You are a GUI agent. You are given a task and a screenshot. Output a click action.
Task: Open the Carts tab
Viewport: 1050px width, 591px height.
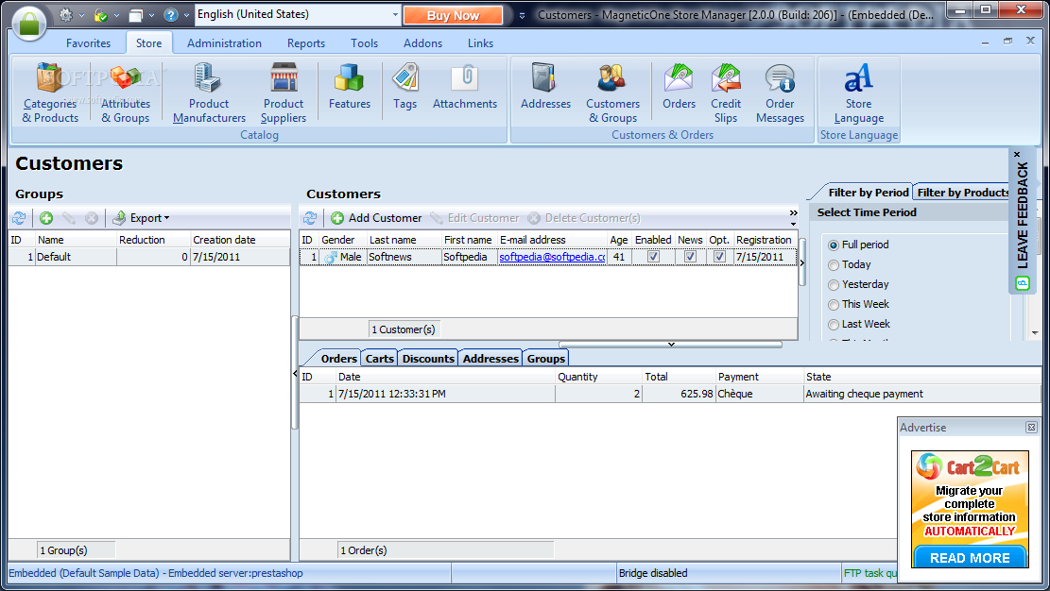pyautogui.click(x=380, y=358)
